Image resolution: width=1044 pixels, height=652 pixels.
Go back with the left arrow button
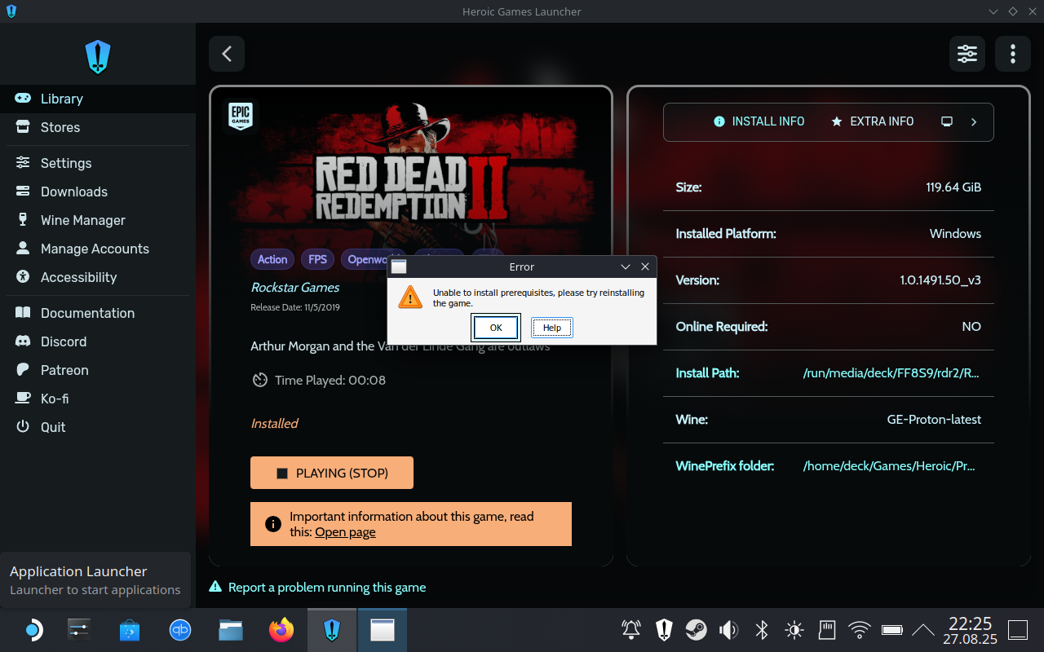click(227, 54)
